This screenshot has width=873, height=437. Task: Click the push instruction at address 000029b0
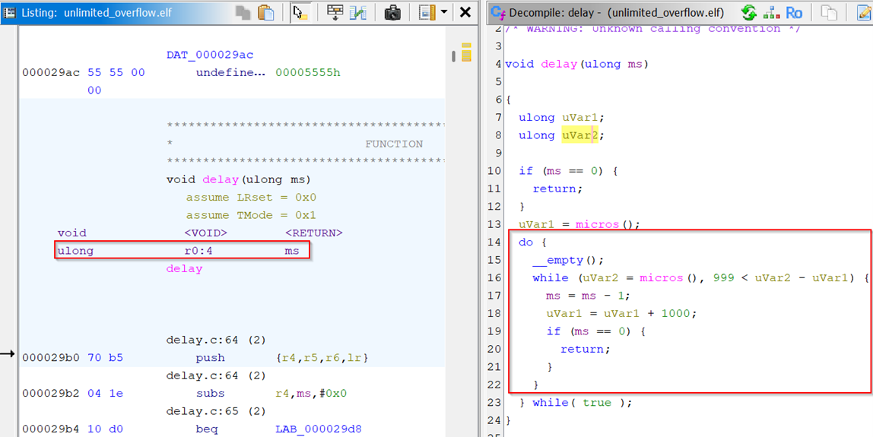tap(210, 358)
